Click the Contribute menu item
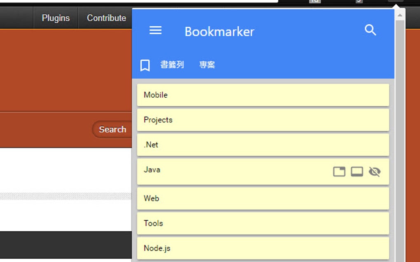 click(x=106, y=18)
